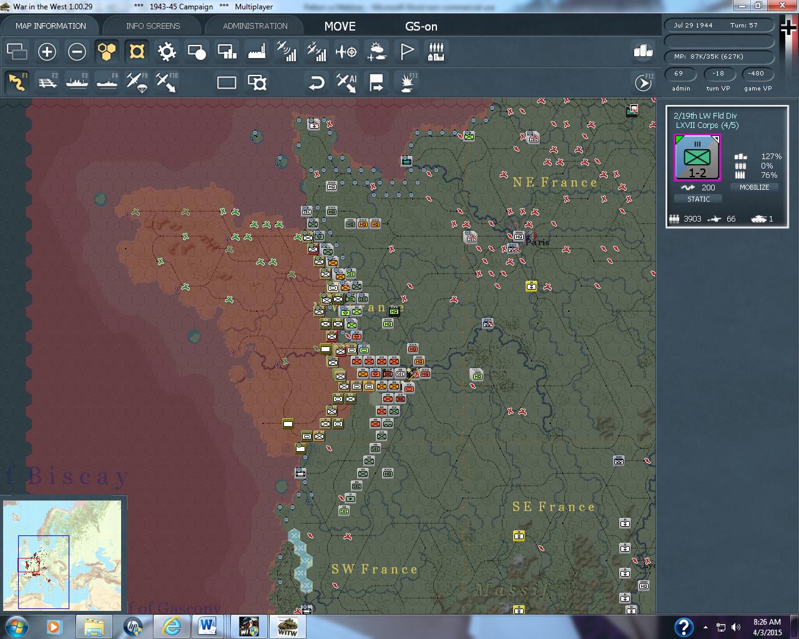
Task: Run the AI air directive icon
Action: [x=346, y=82]
